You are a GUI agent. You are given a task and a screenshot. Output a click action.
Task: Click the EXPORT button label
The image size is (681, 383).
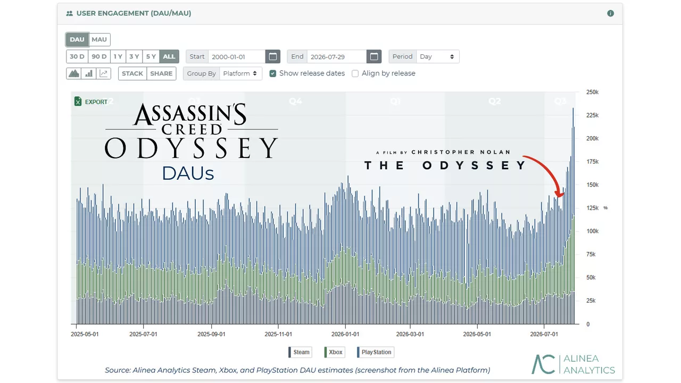(x=96, y=102)
